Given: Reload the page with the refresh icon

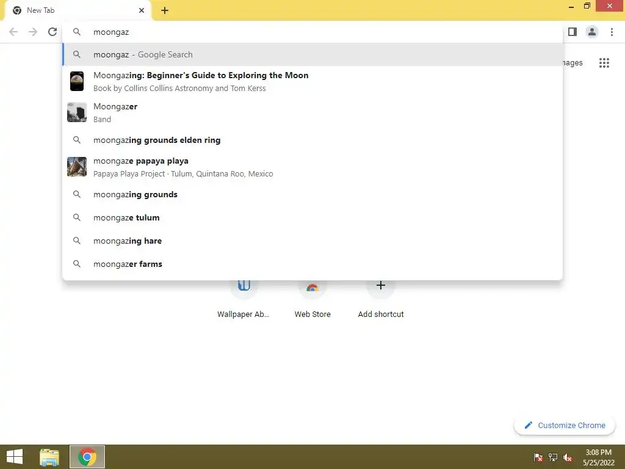Looking at the screenshot, I should (52, 32).
